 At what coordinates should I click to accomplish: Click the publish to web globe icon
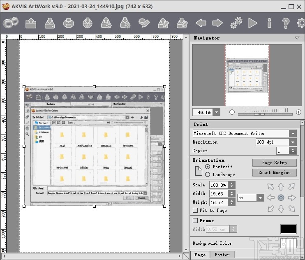(88, 23)
